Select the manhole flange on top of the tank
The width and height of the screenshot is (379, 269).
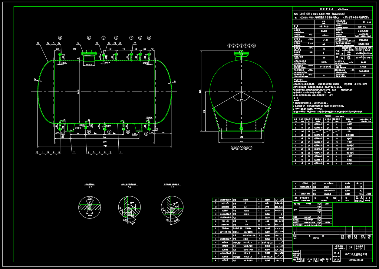[88, 54]
